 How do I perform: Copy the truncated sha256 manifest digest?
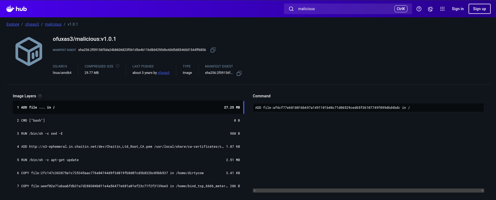(x=239, y=73)
